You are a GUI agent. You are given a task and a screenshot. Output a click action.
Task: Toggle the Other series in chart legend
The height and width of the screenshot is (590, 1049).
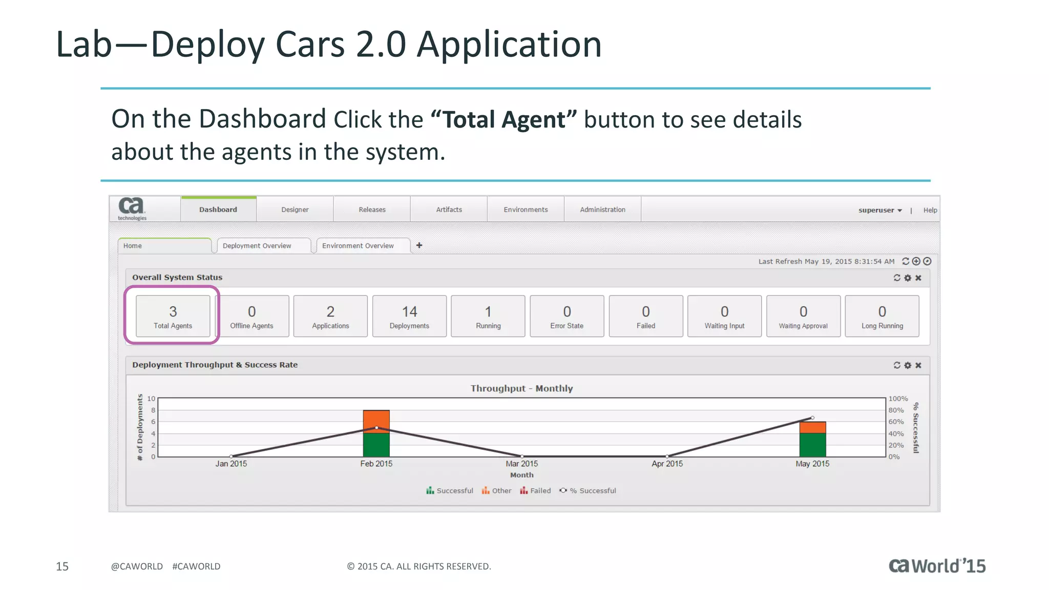point(496,491)
